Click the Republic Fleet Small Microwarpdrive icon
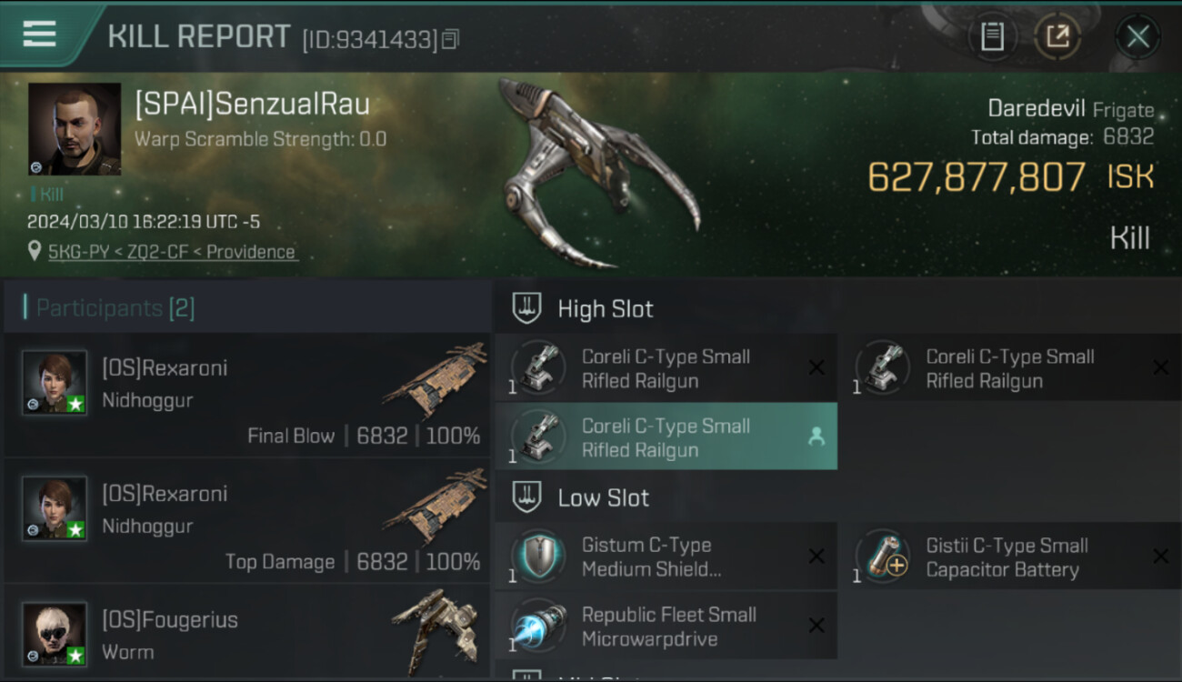This screenshot has width=1182, height=682. point(537,627)
